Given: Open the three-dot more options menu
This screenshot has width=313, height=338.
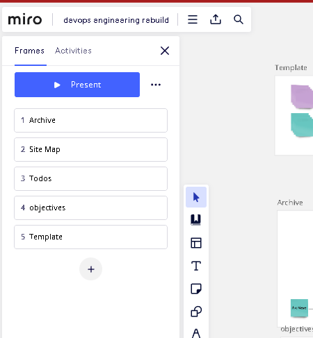Looking at the screenshot, I should point(156,85).
